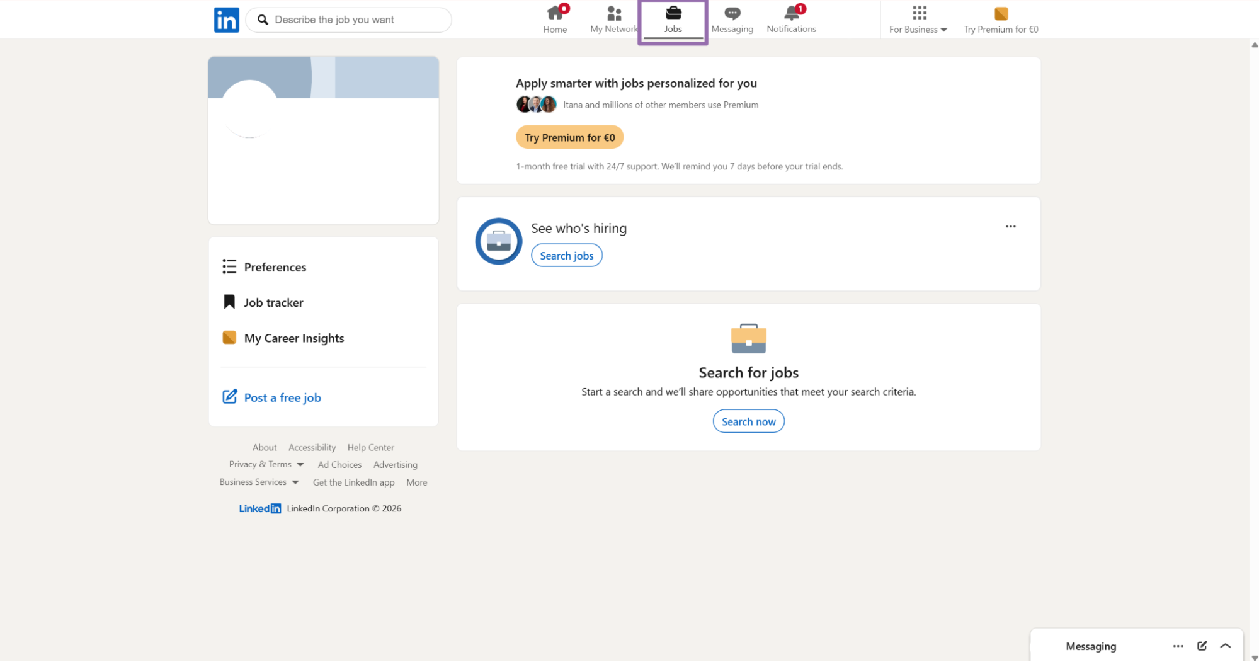1259x662 pixels.
Task: Click the Search for jobs briefcase illustration
Action: [x=748, y=339]
